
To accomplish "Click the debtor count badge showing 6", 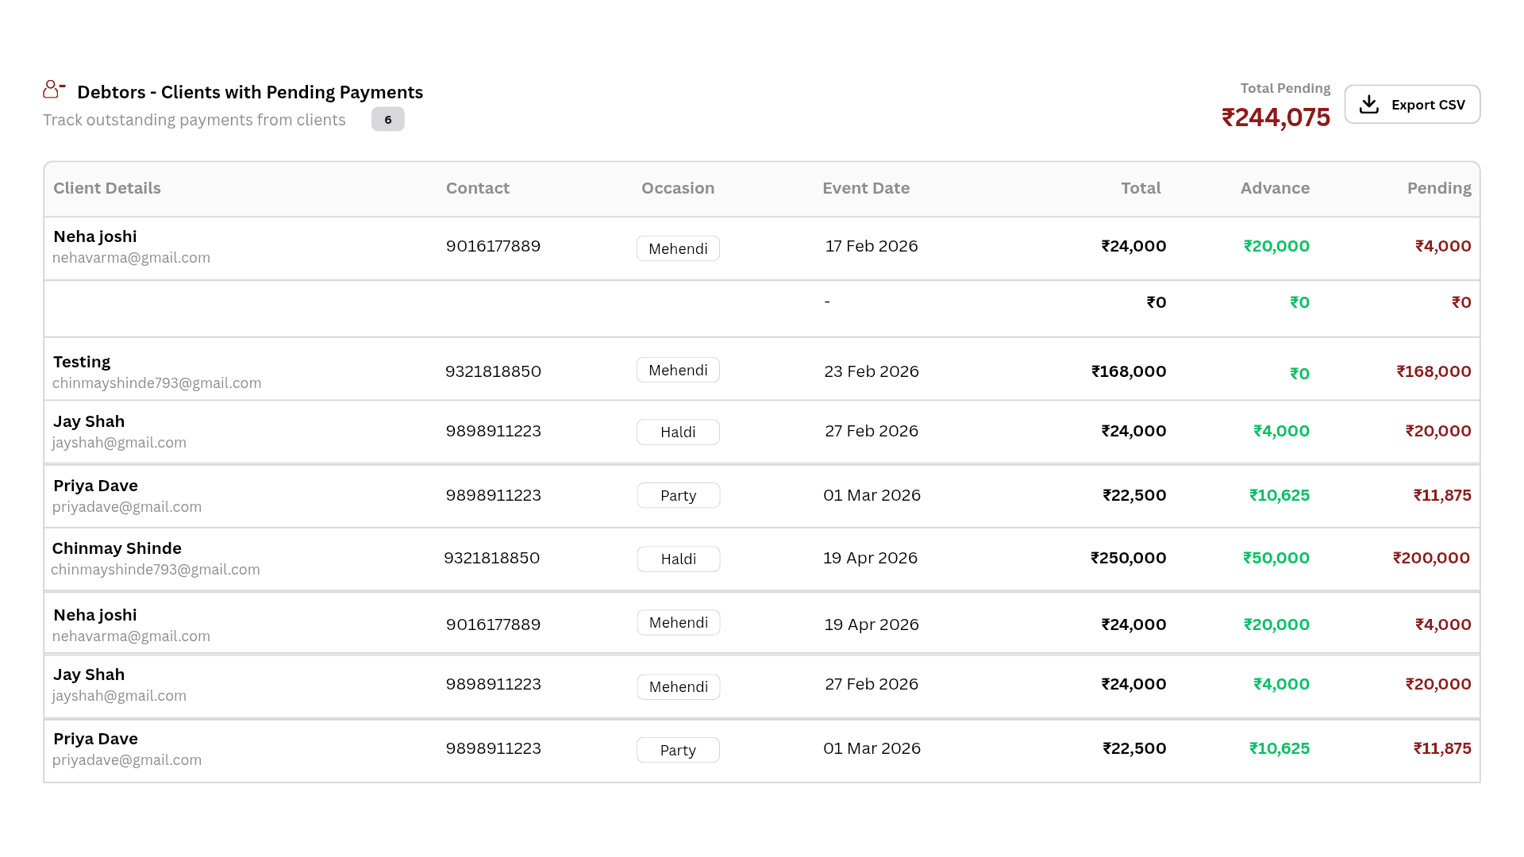I will [x=388, y=119].
